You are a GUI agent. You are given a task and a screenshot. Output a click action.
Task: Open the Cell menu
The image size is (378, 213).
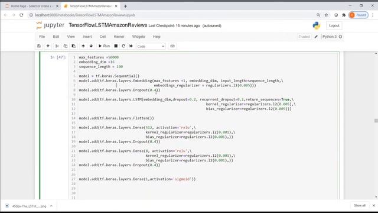coord(103,37)
